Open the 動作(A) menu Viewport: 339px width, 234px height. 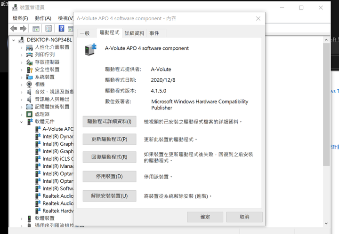tap(43, 18)
